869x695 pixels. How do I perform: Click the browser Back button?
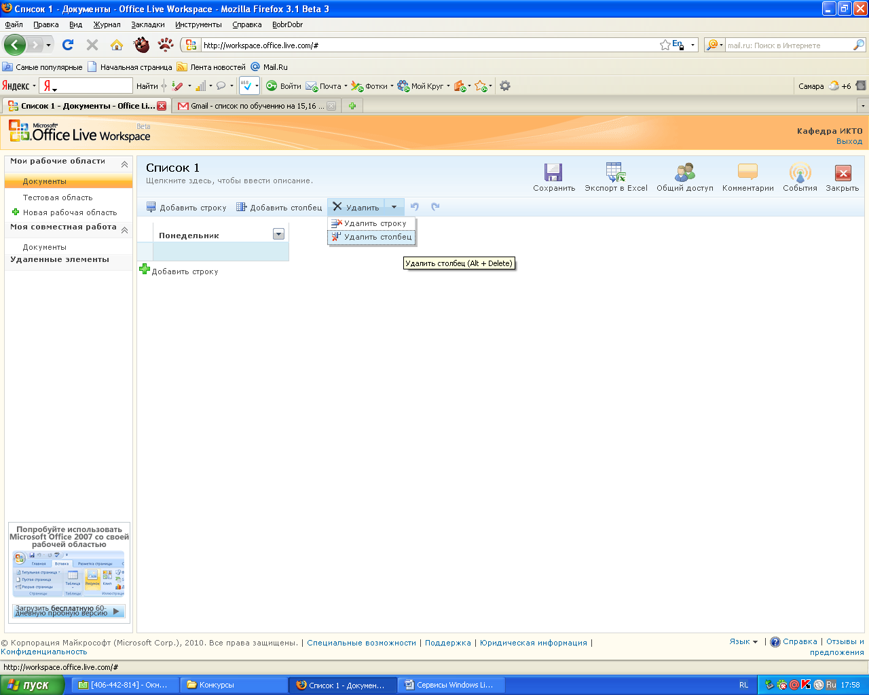tap(14, 45)
